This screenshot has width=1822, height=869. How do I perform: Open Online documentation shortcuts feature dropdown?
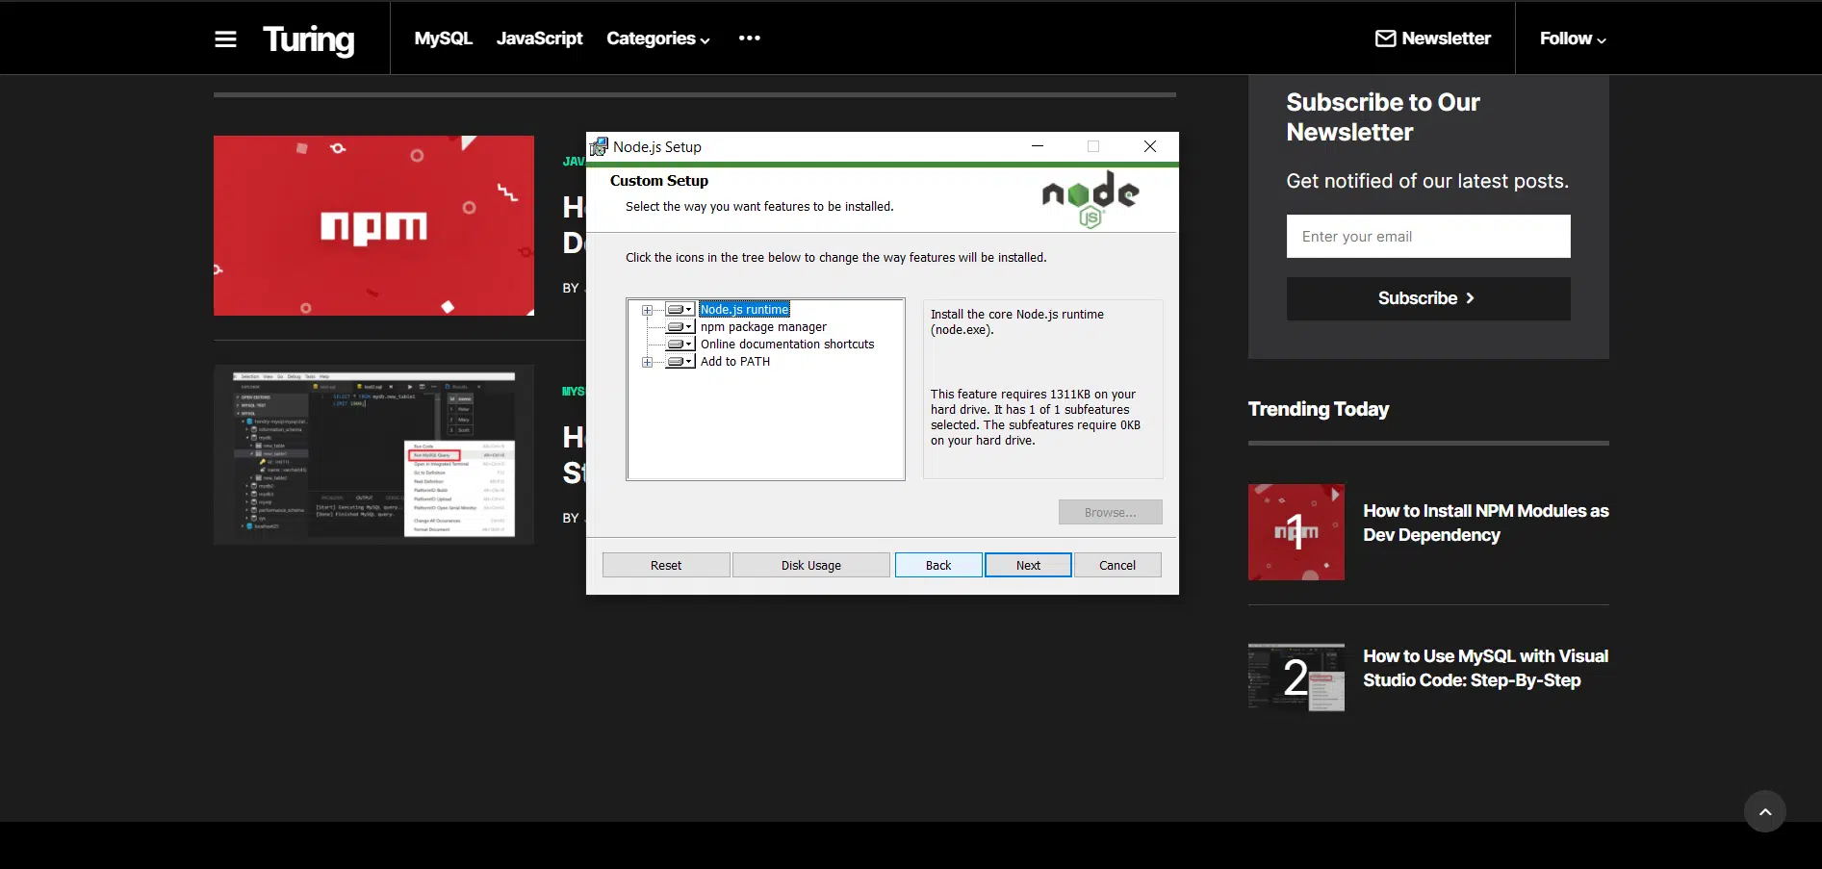680,345
